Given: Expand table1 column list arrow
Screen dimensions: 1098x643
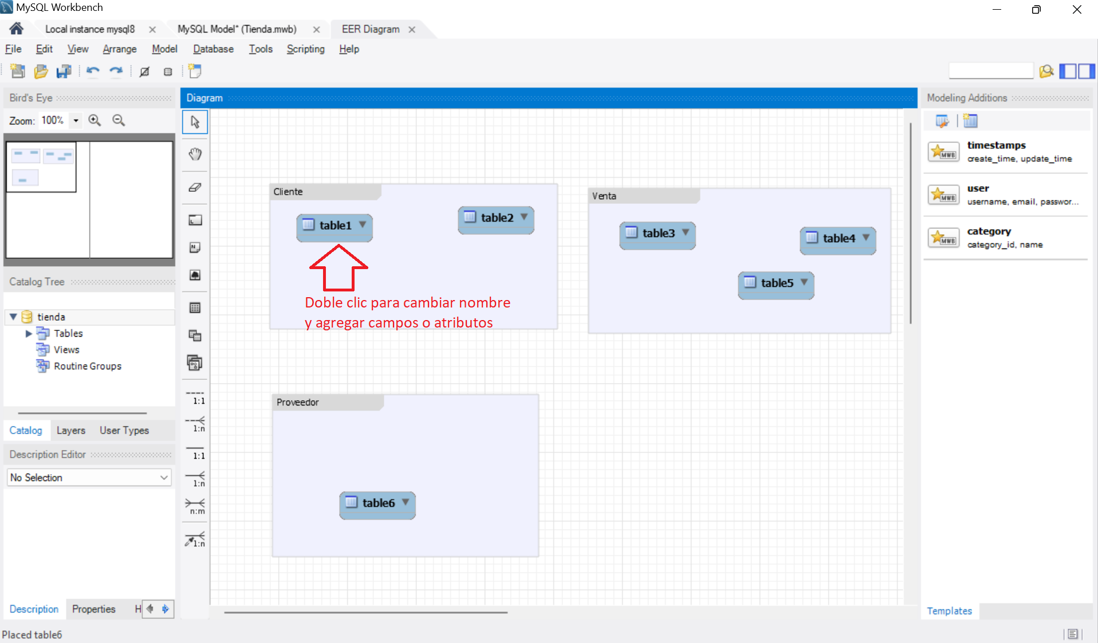Looking at the screenshot, I should coord(363,224).
